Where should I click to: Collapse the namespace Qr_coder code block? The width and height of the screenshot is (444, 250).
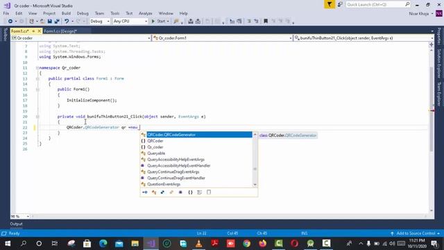(x=37, y=68)
